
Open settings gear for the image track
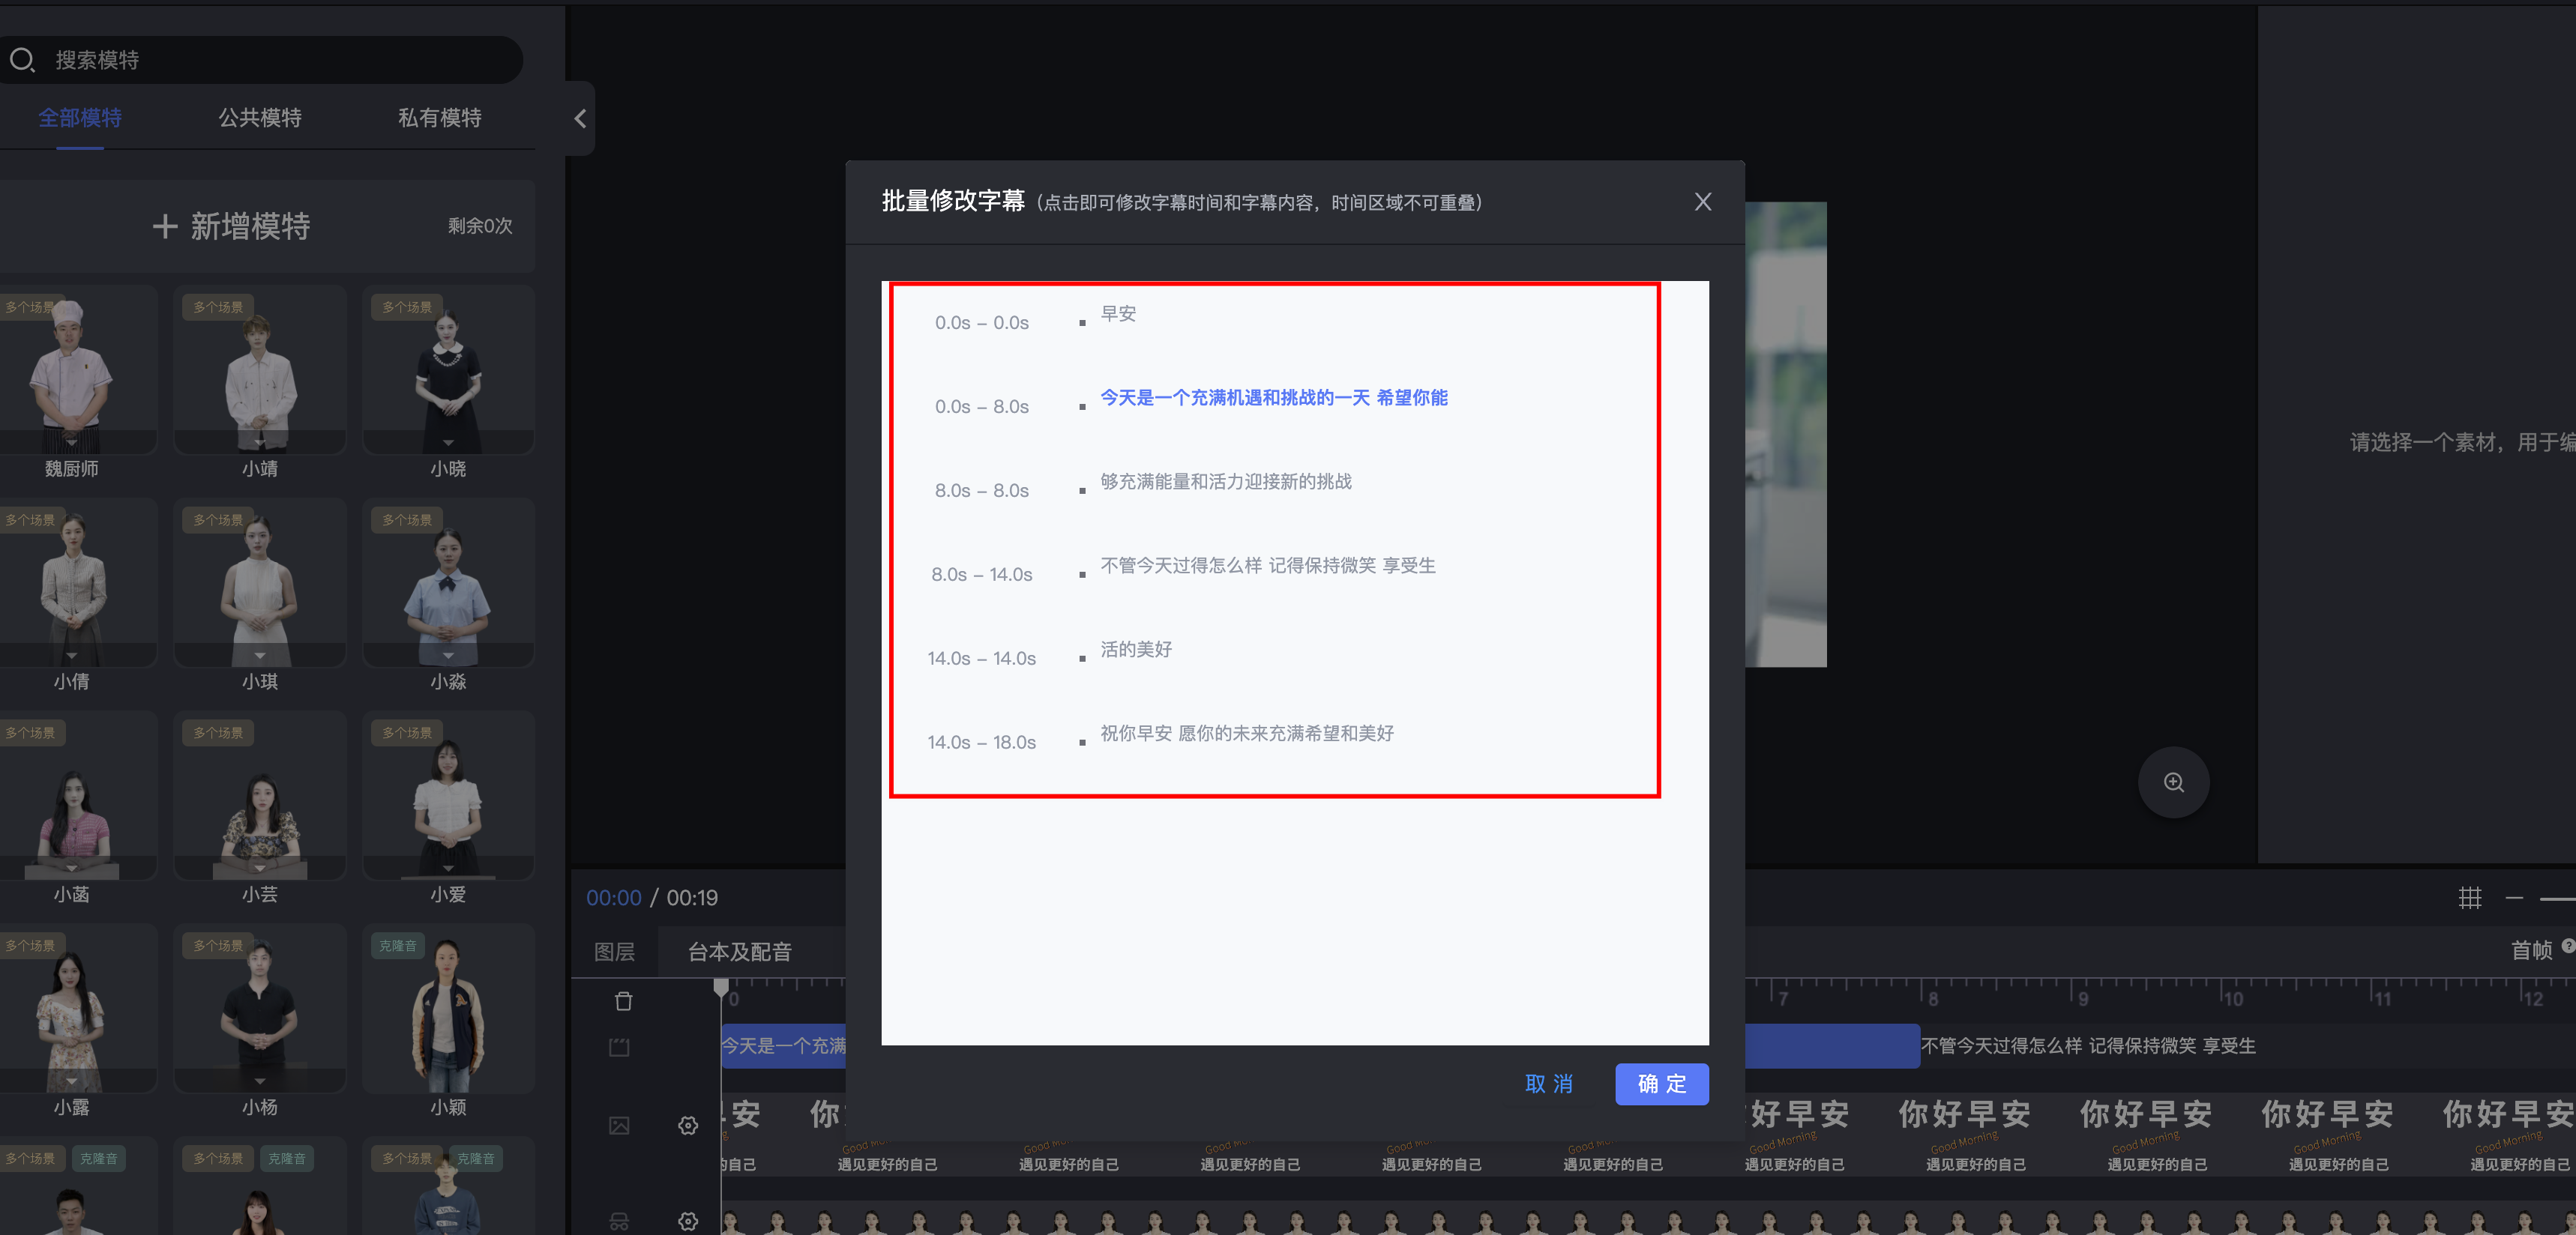pos(688,1125)
